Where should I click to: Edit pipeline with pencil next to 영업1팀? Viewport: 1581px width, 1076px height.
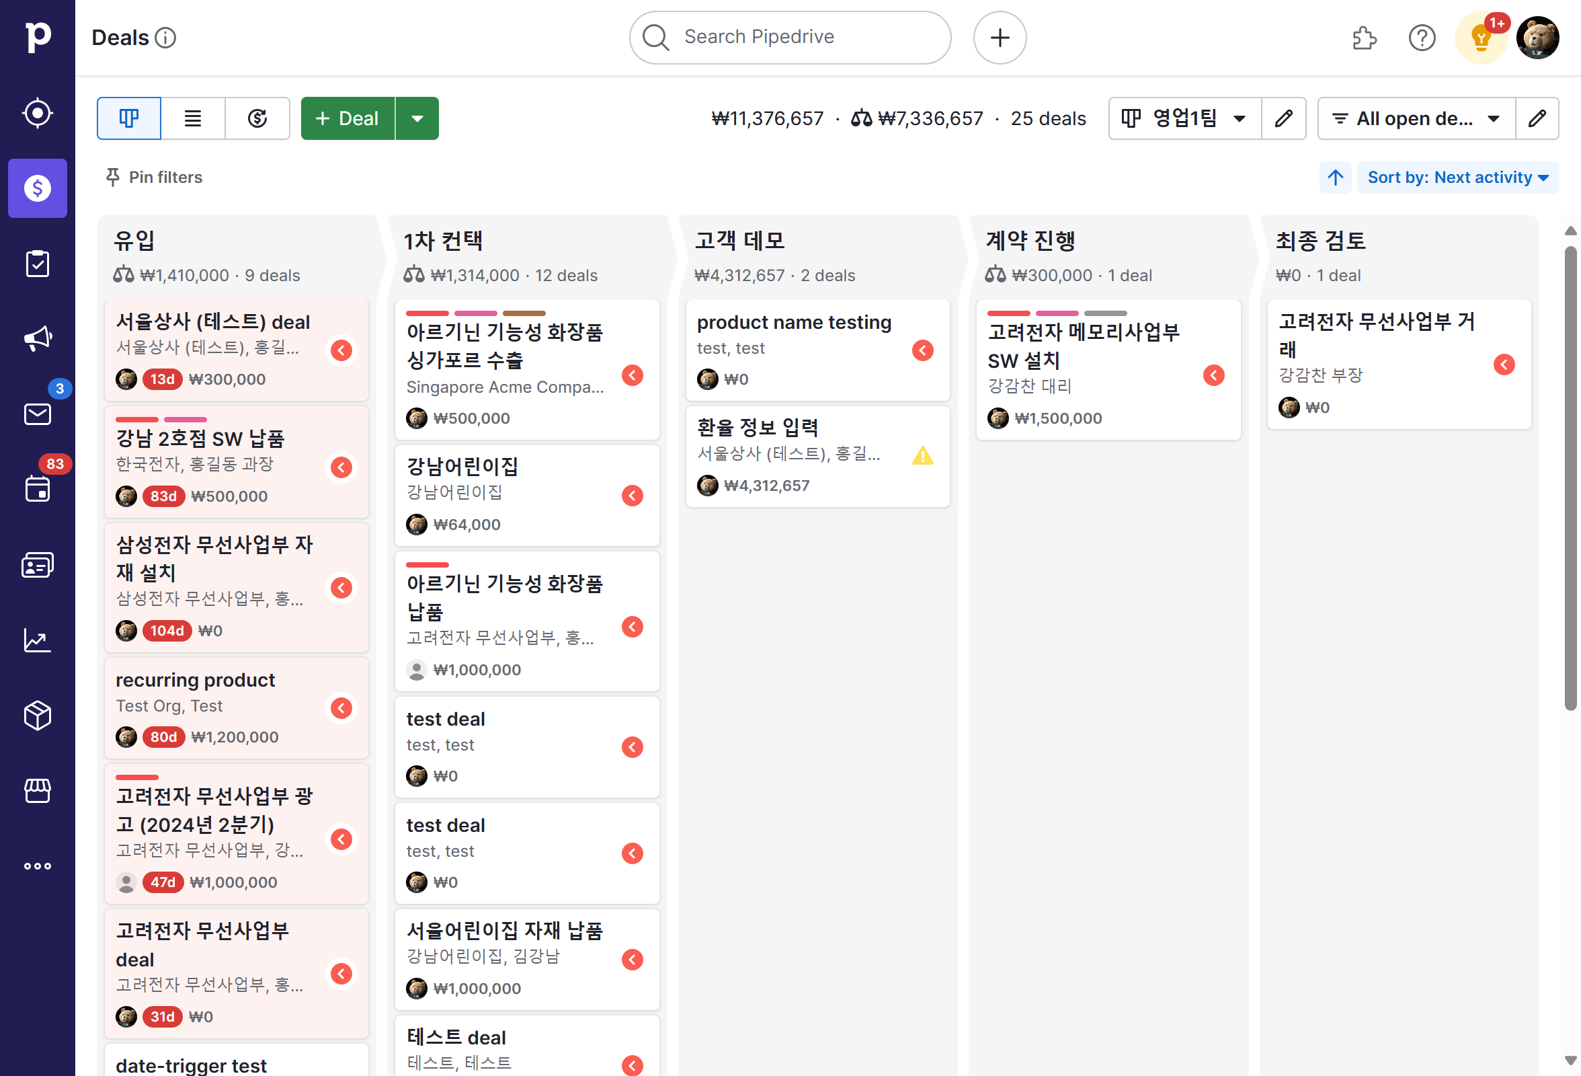pyautogui.click(x=1284, y=118)
